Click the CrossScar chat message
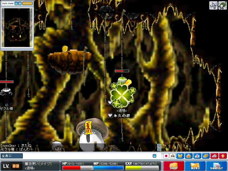228x171 pixels. [x=16, y=145]
